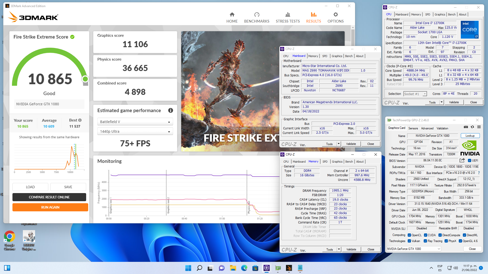Open the Validation tab in GPU-Z
This screenshot has width=488, height=274.
point(442,128)
